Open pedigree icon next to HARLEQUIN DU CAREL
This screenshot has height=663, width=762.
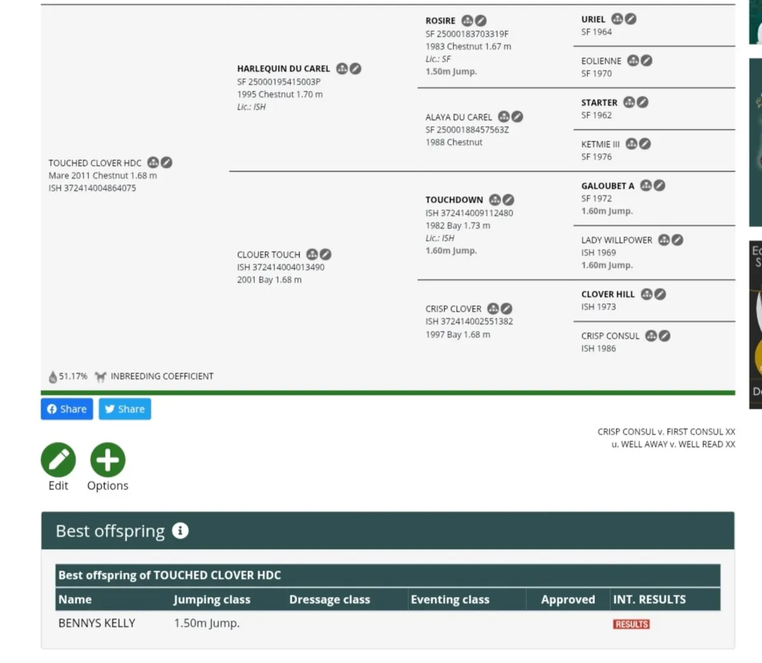(x=342, y=69)
